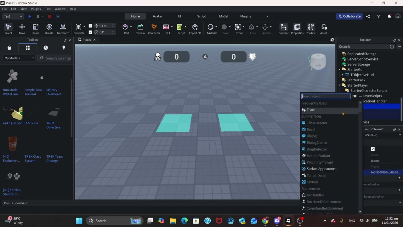This screenshot has height=227, width=403.
Task: Open Windows Start menu
Action: tap(79, 221)
